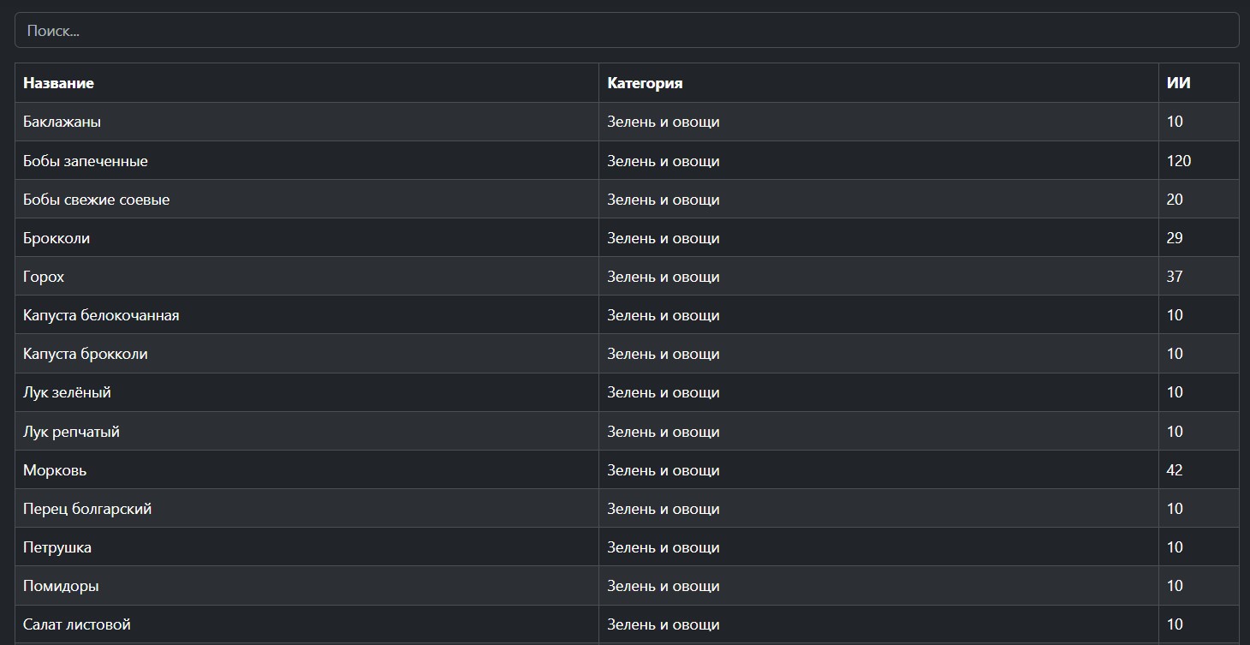Click the Поиск search input field

click(x=626, y=31)
